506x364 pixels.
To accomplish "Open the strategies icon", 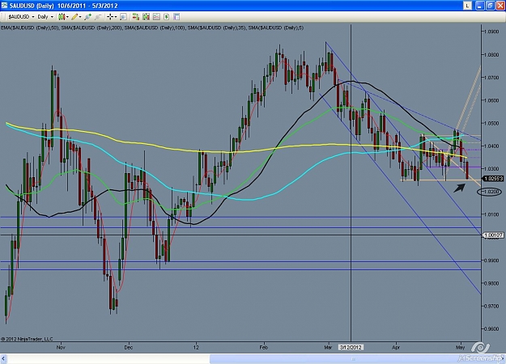I will (x=167, y=17).
